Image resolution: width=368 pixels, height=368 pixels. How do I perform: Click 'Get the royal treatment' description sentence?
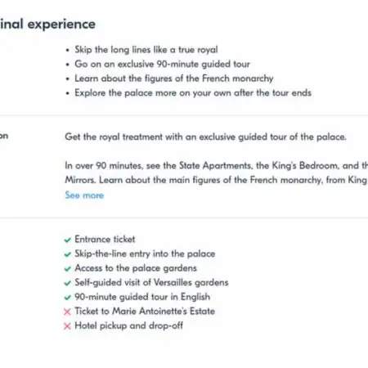[x=205, y=137]
